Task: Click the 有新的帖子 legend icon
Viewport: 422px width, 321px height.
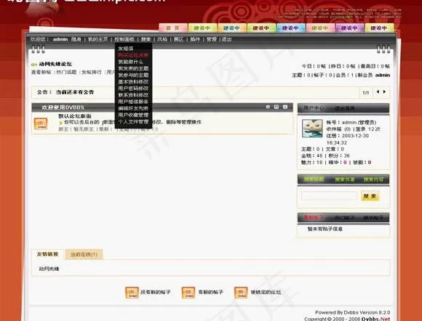Action: (188, 293)
